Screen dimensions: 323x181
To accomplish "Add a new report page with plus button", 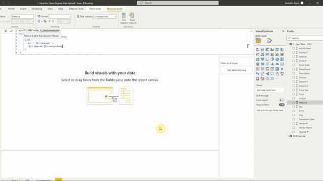I will (x=59, y=179).
